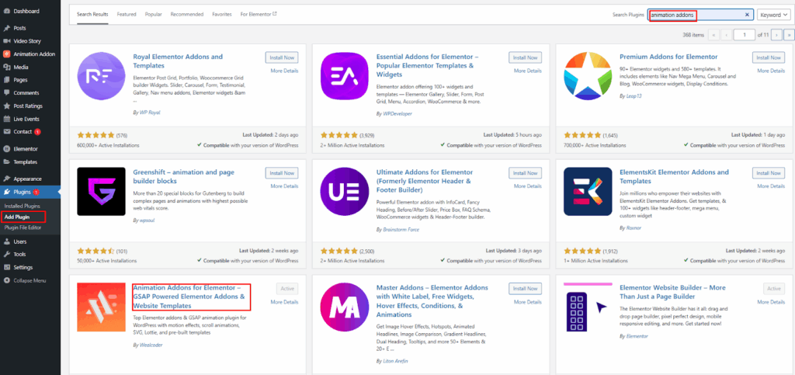The width and height of the screenshot is (795, 375).
Task: Click the Master Addons MA icon
Action: coord(346,309)
